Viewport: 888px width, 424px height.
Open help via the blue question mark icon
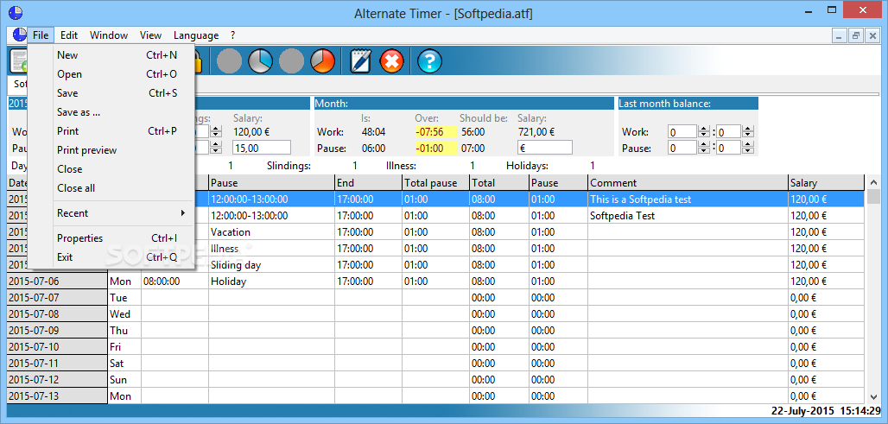430,60
